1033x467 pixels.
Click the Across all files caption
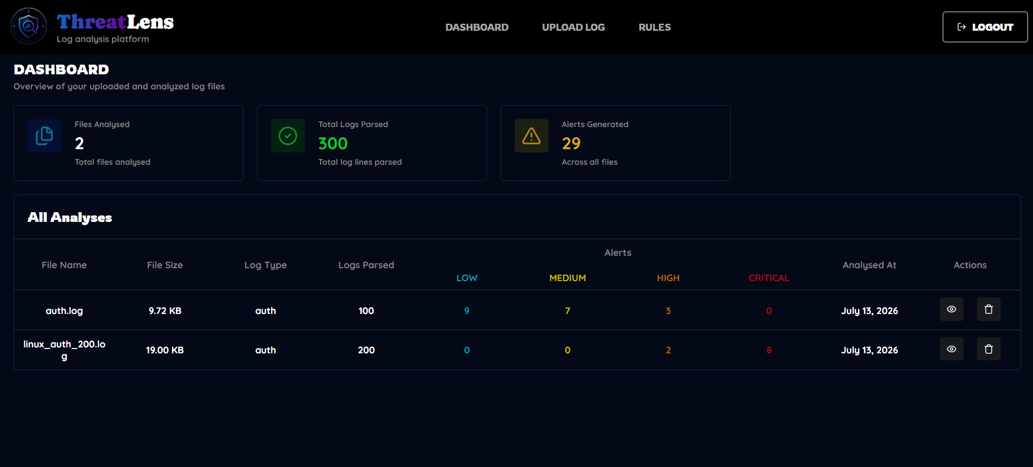[x=590, y=162]
